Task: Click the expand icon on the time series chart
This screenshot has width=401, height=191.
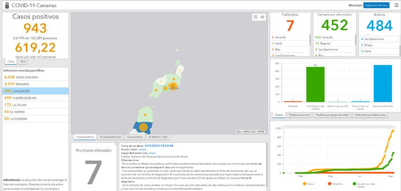Action: (394, 127)
